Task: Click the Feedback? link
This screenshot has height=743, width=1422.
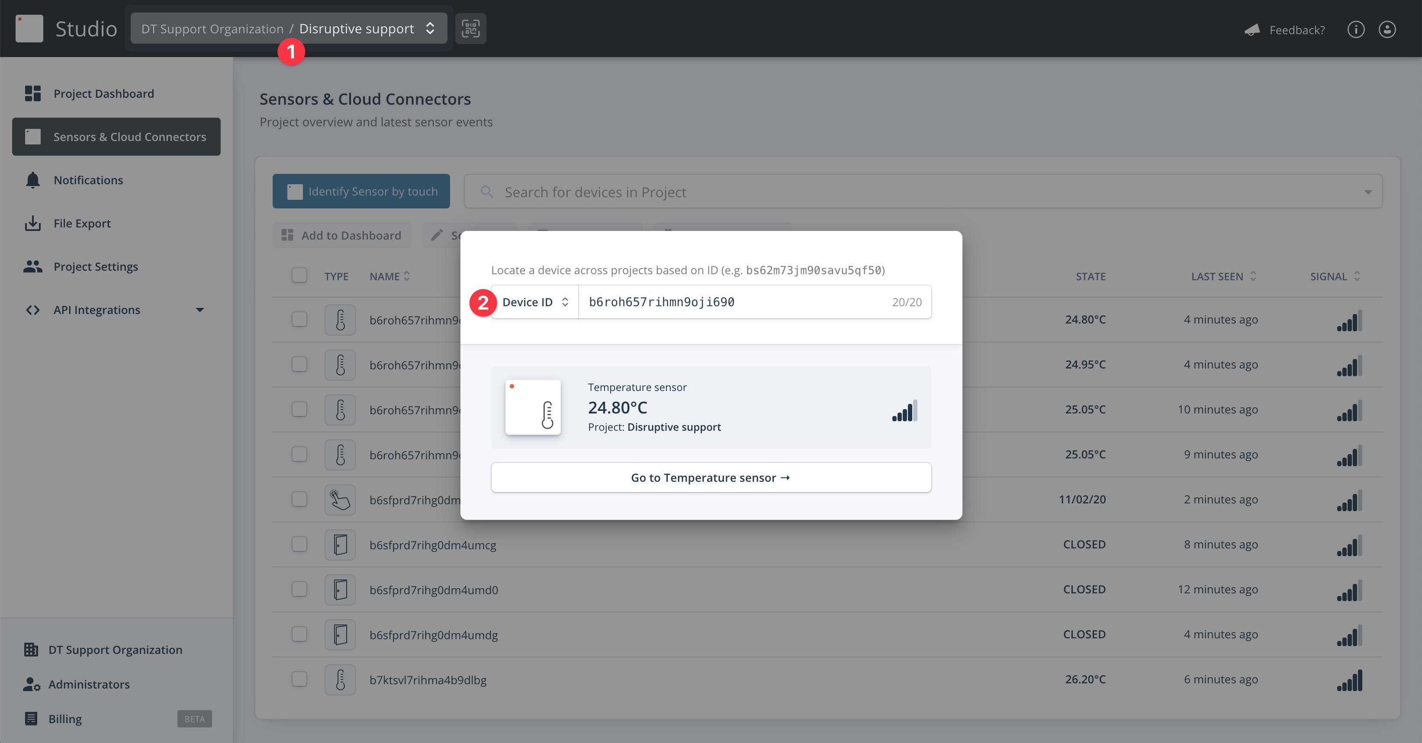Action: click(1297, 30)
